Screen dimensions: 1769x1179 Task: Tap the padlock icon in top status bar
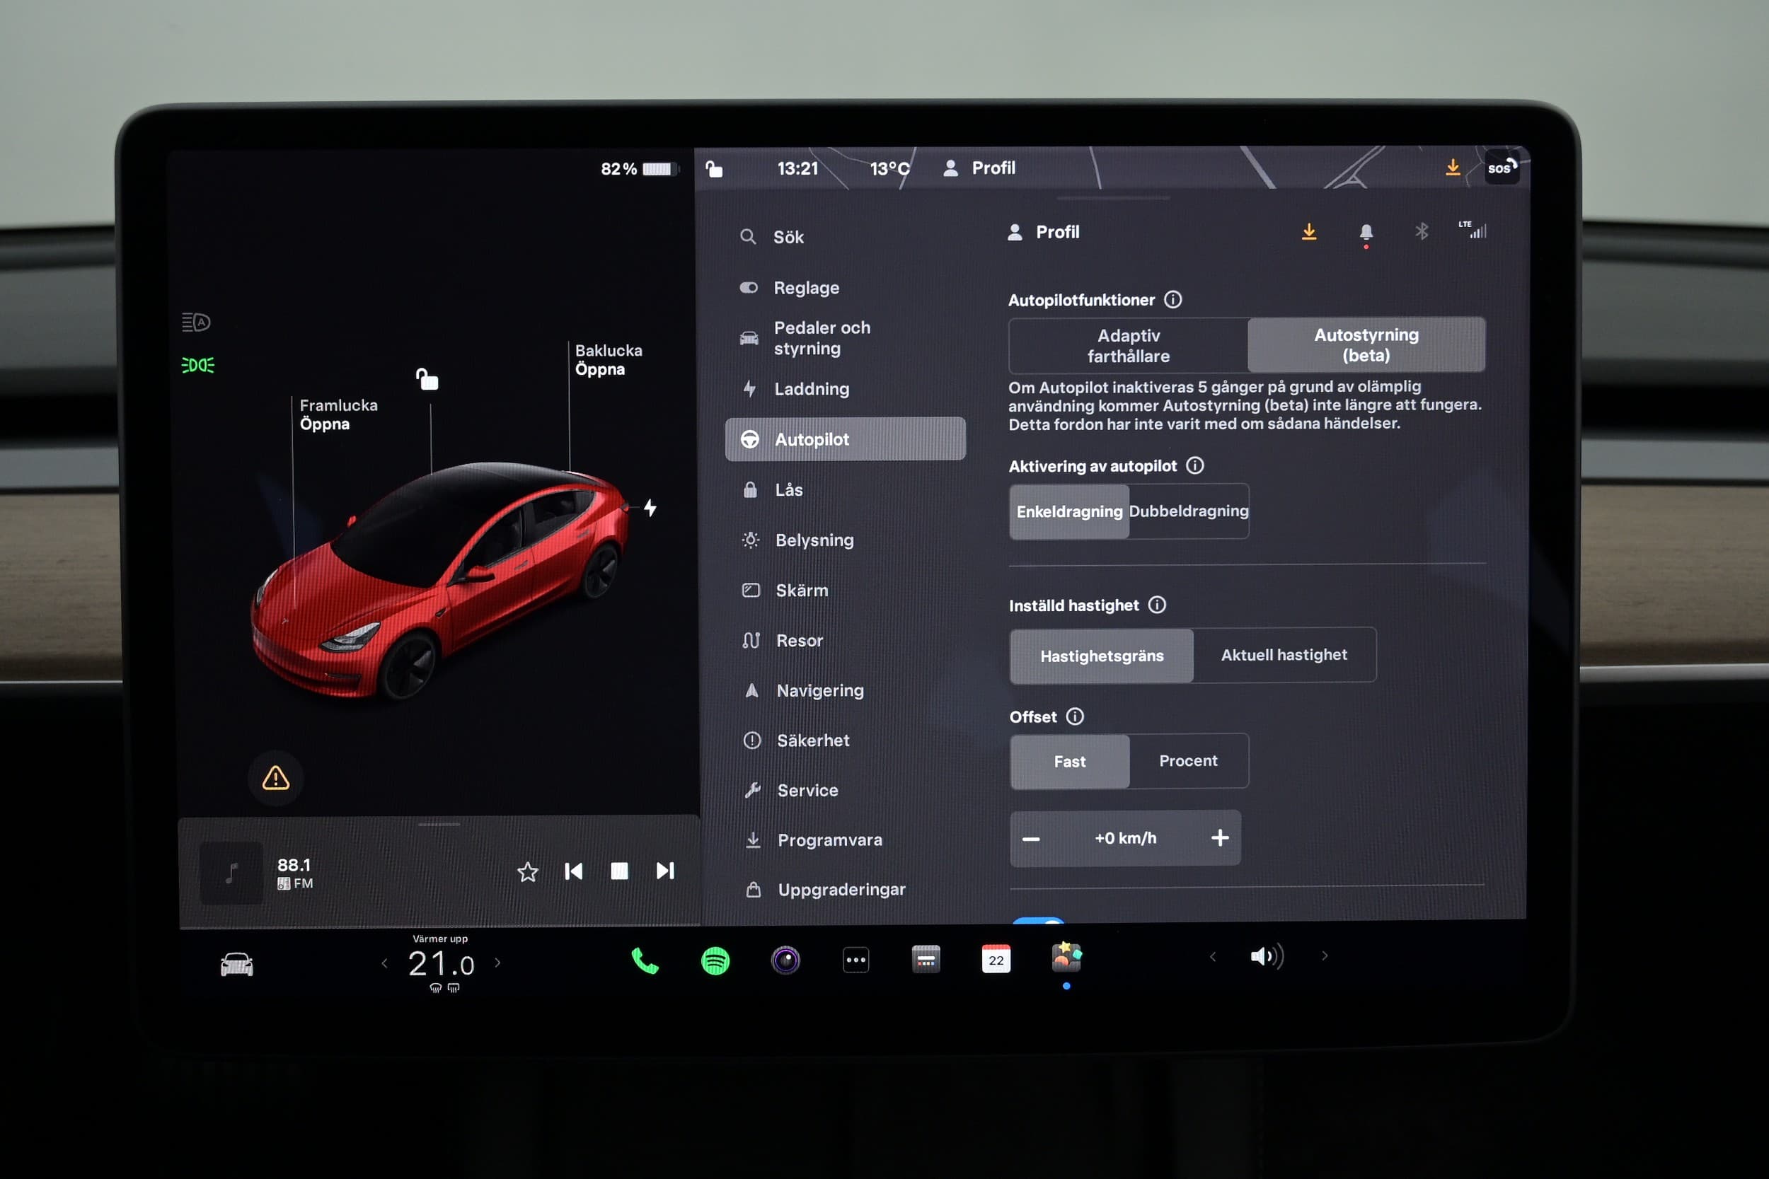pos(714,168)
